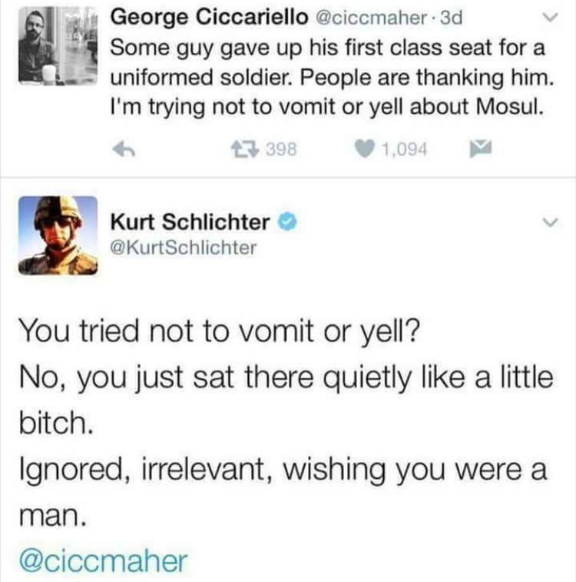Click the @ciccmaher handle in tweet header
This screenshot has height=582, width=576.
[x=371, y=18]
